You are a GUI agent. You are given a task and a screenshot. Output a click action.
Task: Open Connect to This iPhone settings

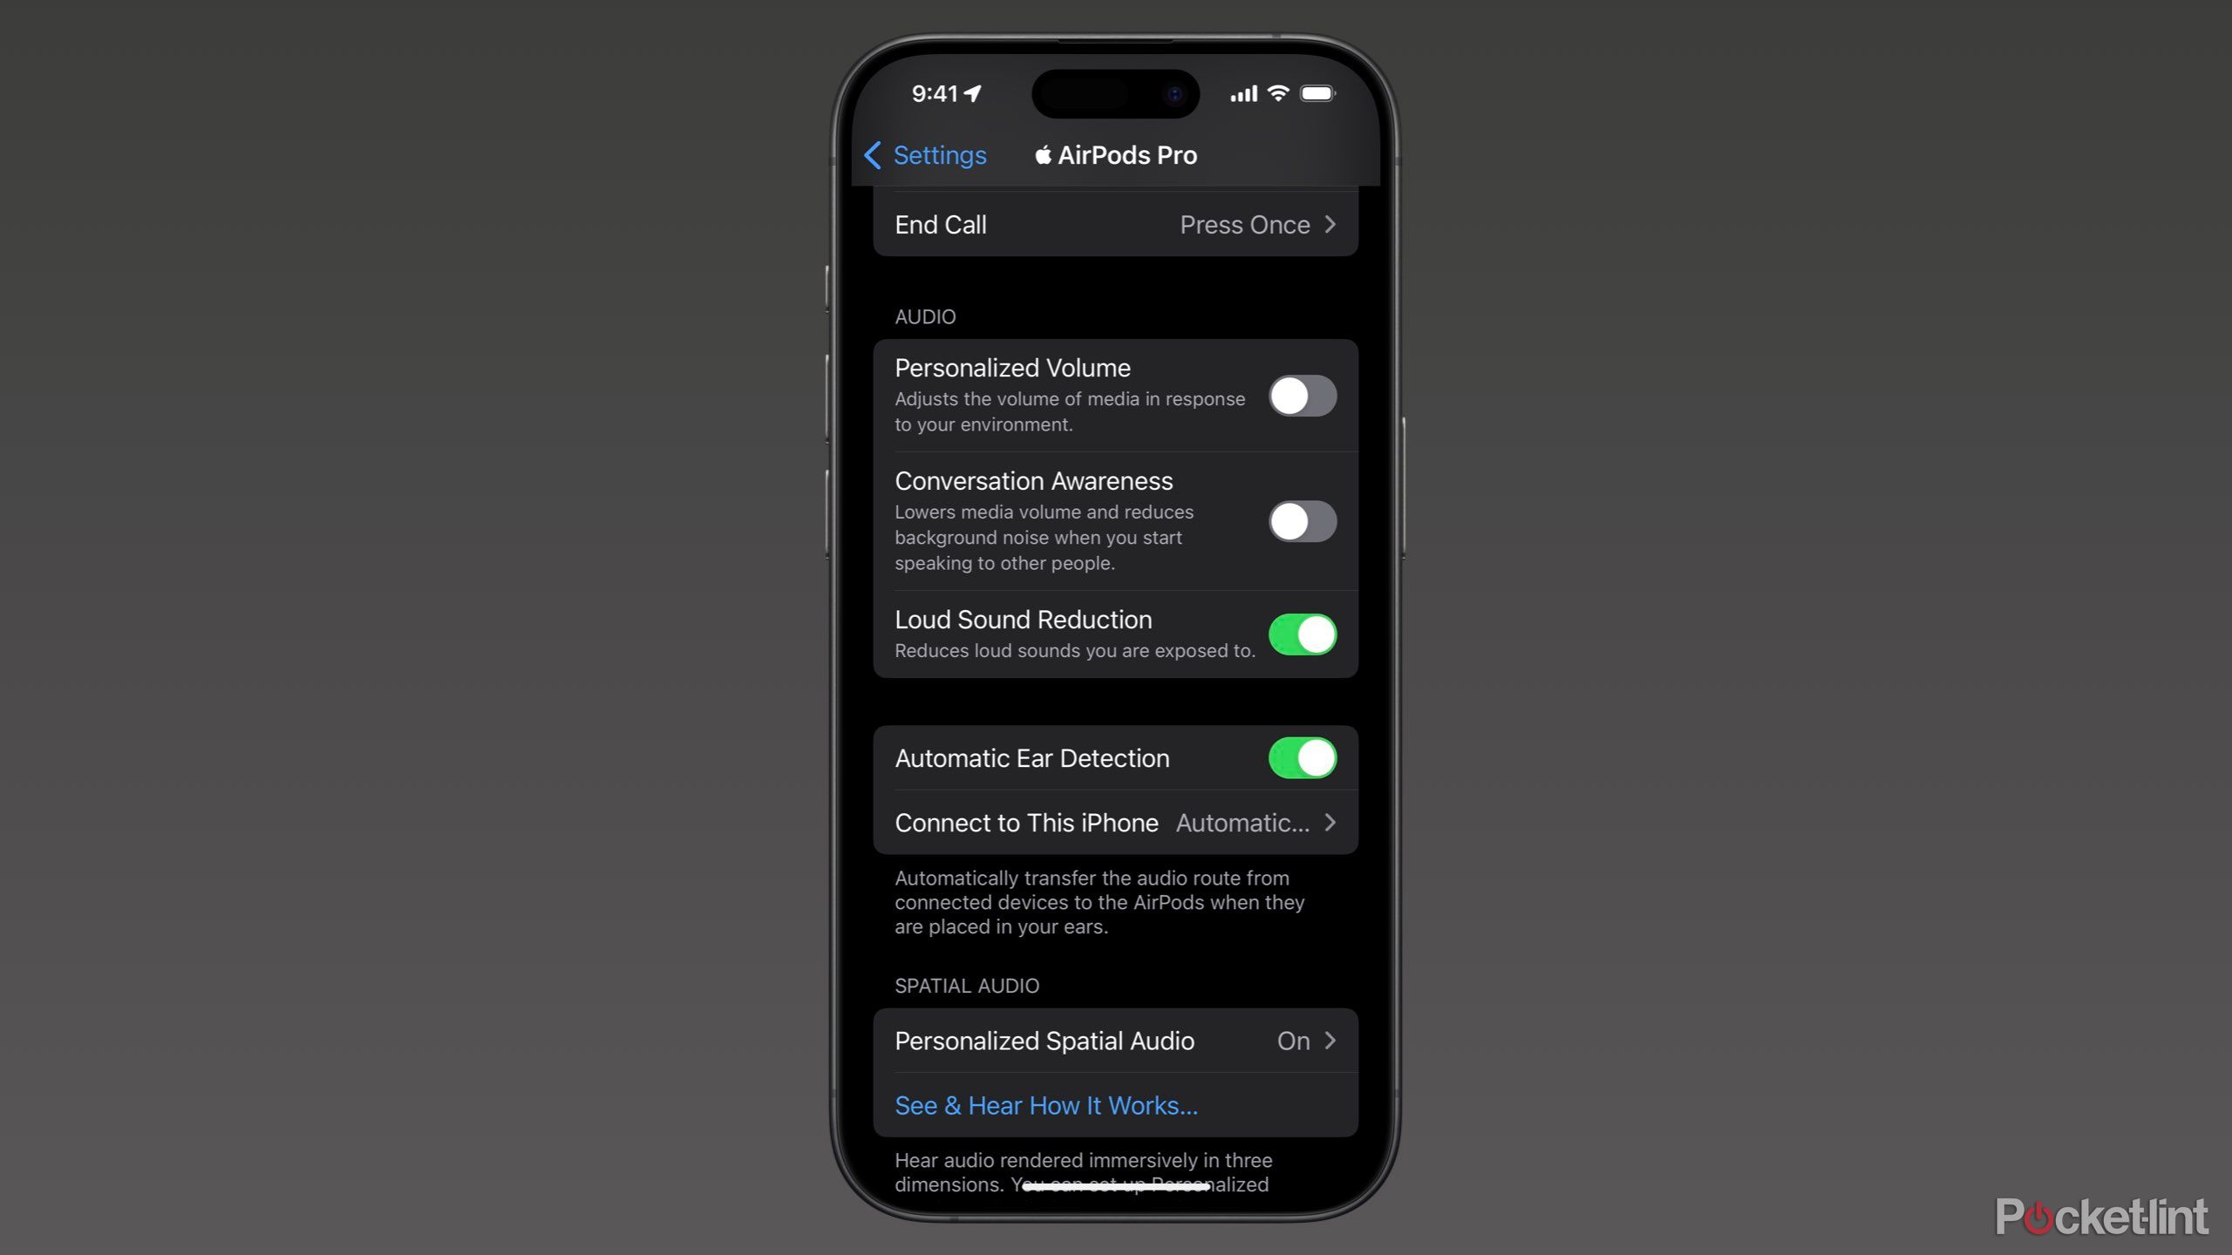click(1114, 823)
